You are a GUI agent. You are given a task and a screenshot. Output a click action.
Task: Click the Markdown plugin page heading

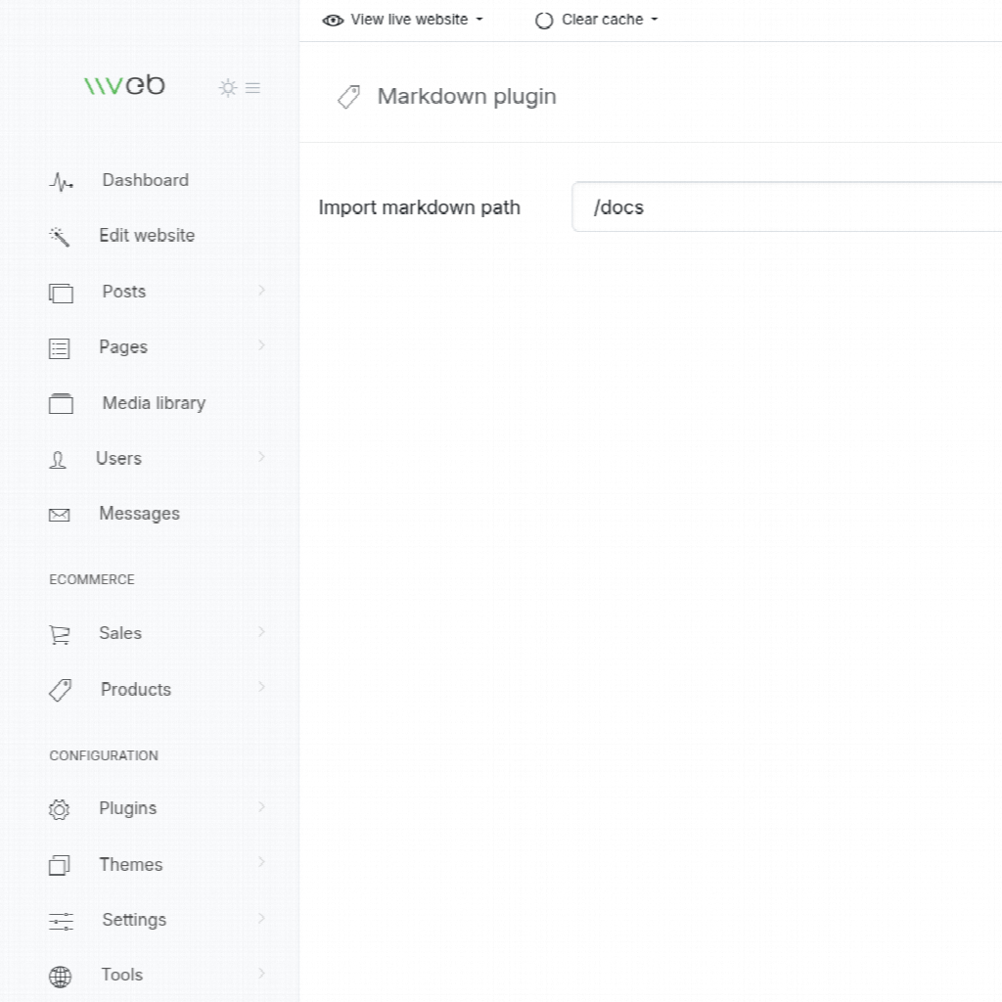click(x=466, y=97)
